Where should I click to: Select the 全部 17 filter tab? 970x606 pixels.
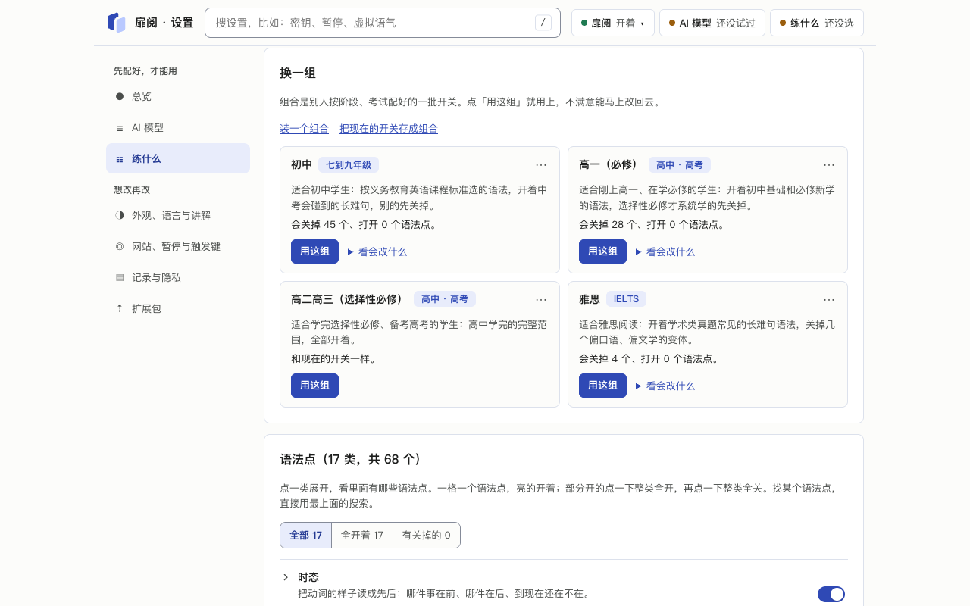click(306, 535)
